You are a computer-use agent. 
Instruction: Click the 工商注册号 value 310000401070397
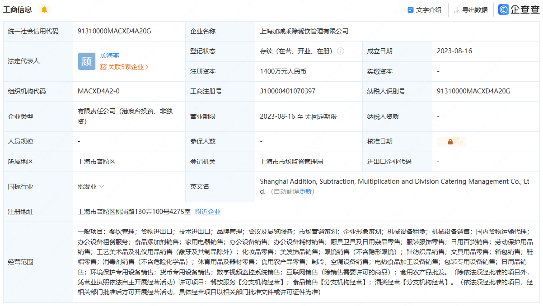click(288, 91)
